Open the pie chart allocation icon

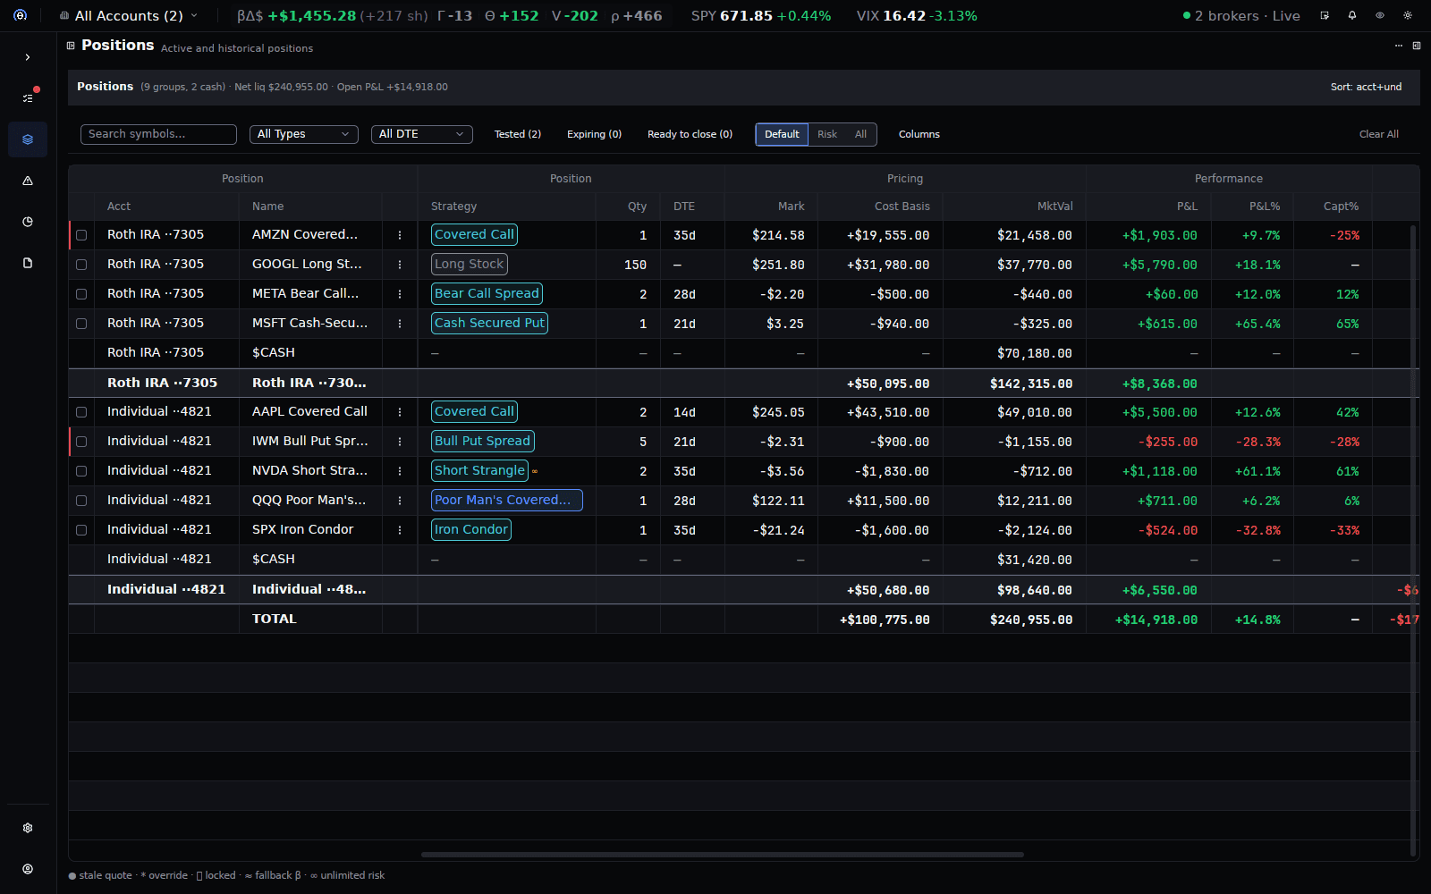coord(28,222)
